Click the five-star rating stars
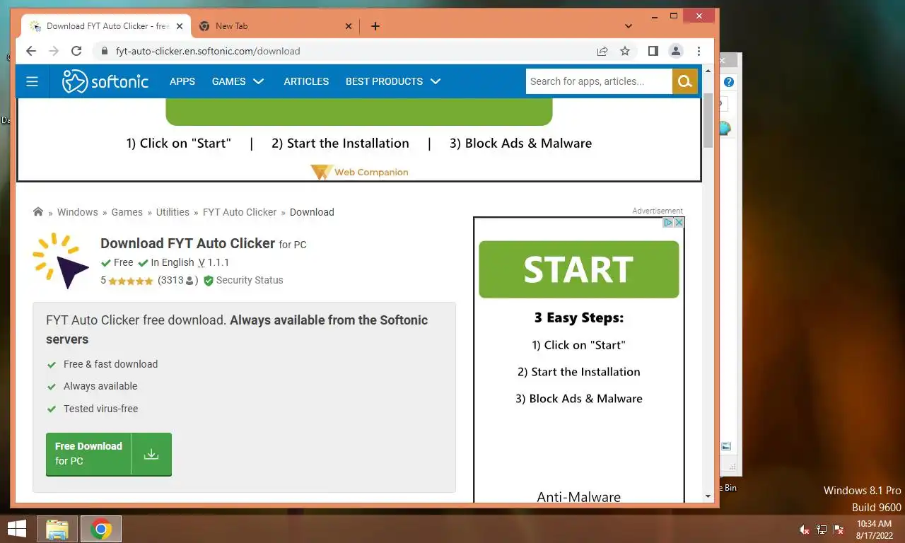 [131, 281]
